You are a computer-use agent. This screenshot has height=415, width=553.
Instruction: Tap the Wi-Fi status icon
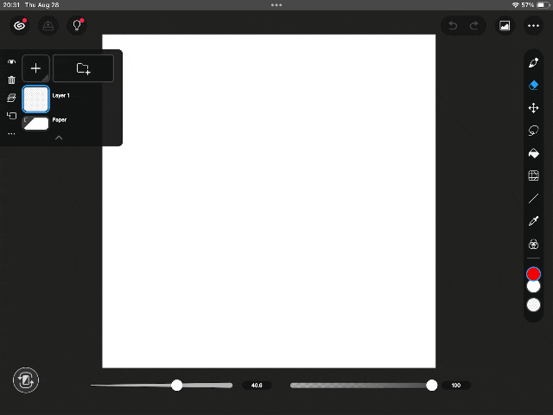click(515, 5)
